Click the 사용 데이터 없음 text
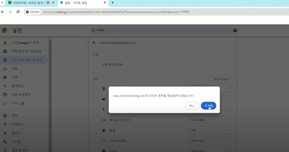This screenshot has width=289, height=152. [112, 65]
